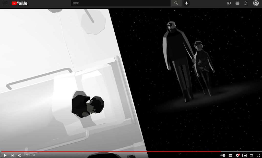Skip to the next video

pos(13,155)
